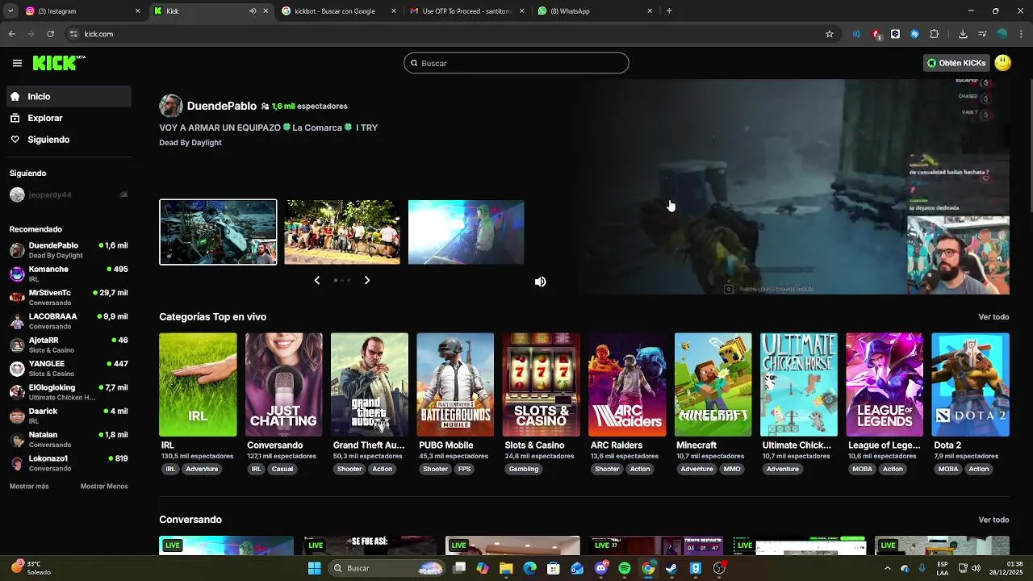Click the Obtén KICKs button
Viewport: 1033px width, 581px height.
(956, 63)
